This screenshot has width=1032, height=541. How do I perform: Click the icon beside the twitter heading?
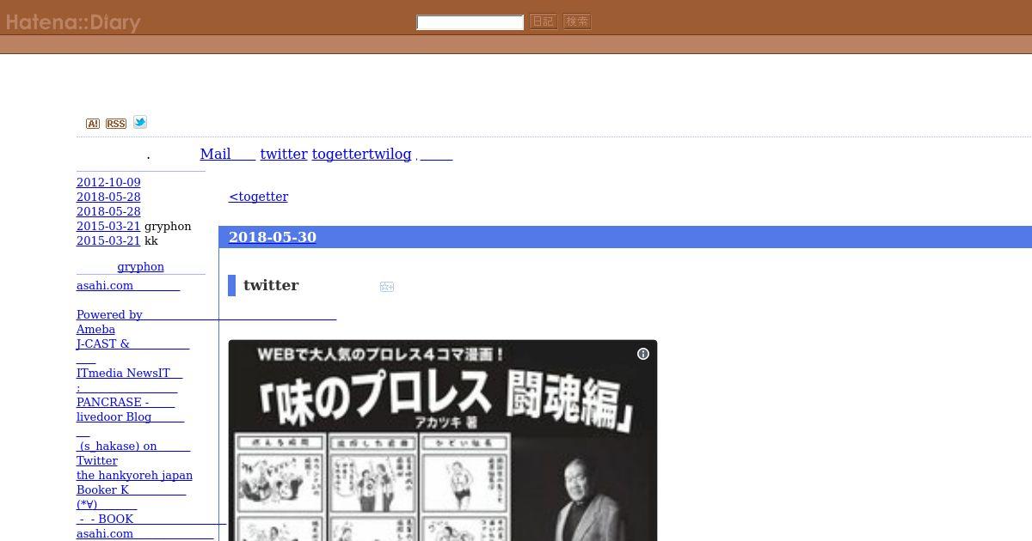click(x=387, y=287)
